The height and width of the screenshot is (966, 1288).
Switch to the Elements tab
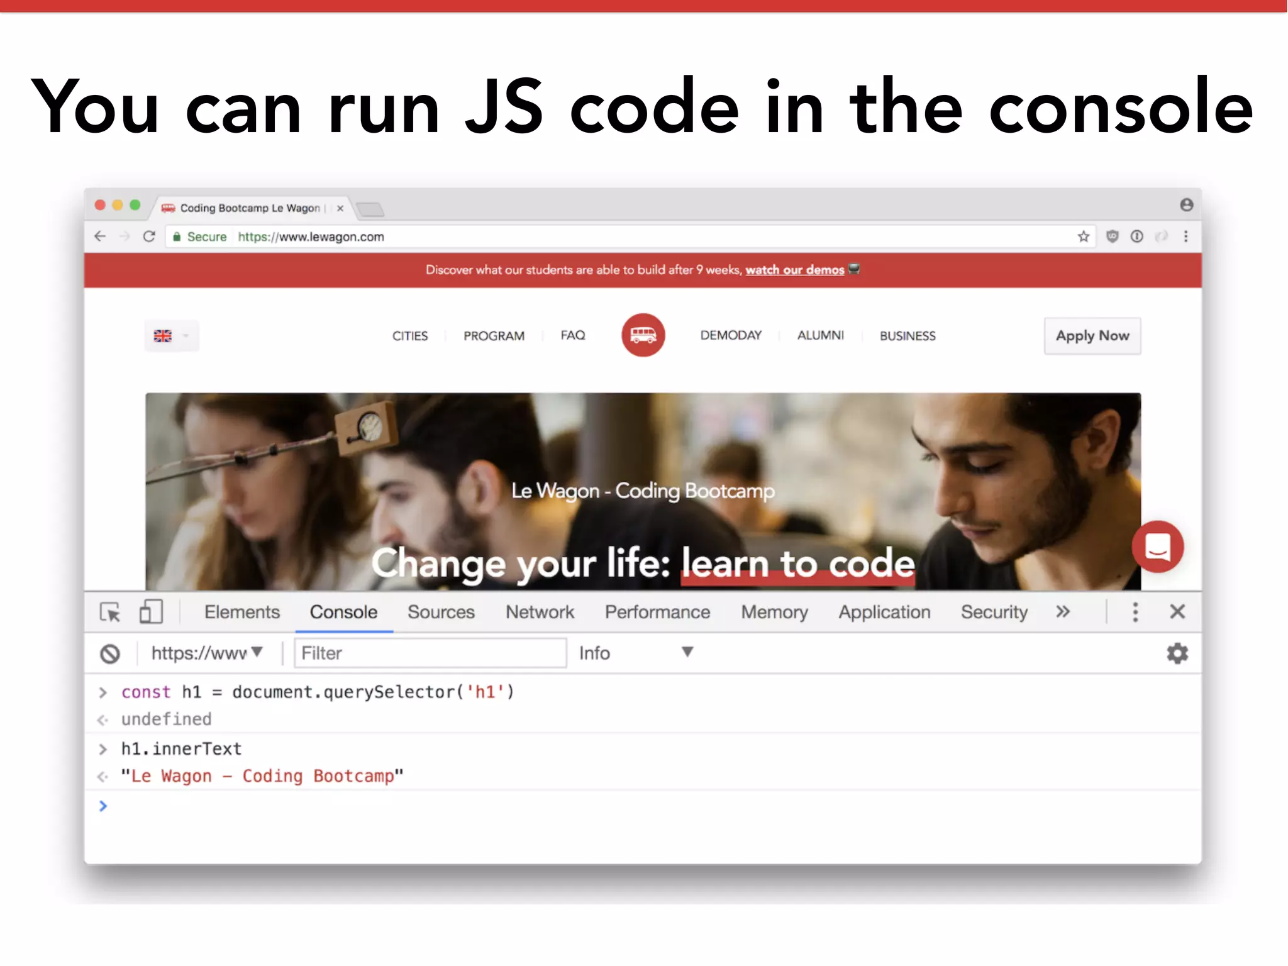(x=242, y=612)
